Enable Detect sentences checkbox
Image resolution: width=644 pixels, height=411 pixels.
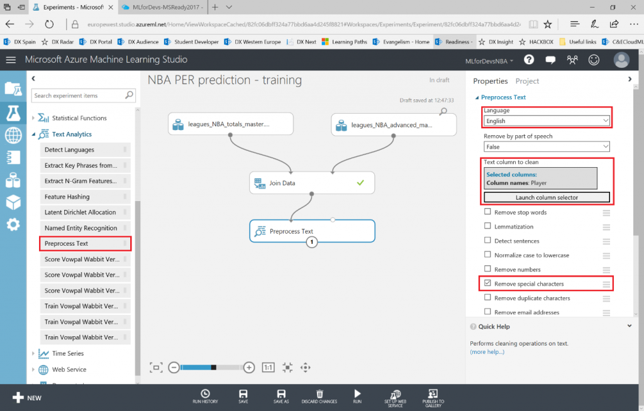coord(487,240)
